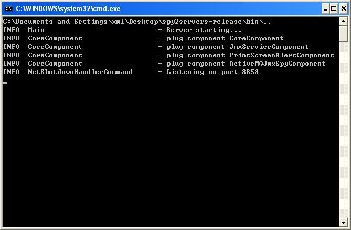Click the 'Server starting...' log message
Image resolution: width=351 pixels, height=230 pixels.
pos(204,30)
